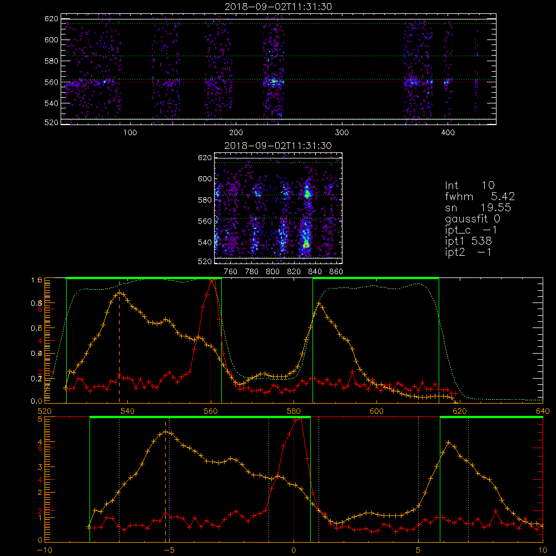Click the orange dashed marker at 538 in the profile plot
Viewport: 556px width, 556px height.
tap(119, 342)
